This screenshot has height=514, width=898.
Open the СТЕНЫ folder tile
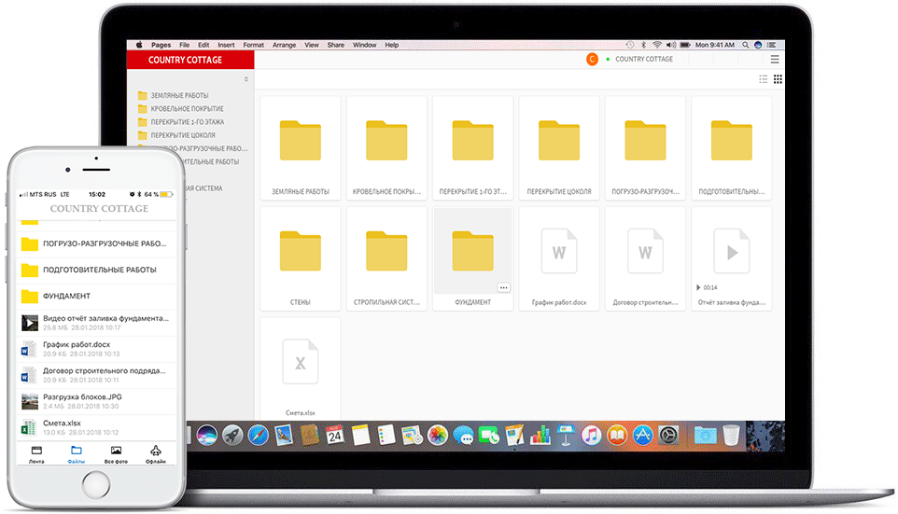[301, 254]
